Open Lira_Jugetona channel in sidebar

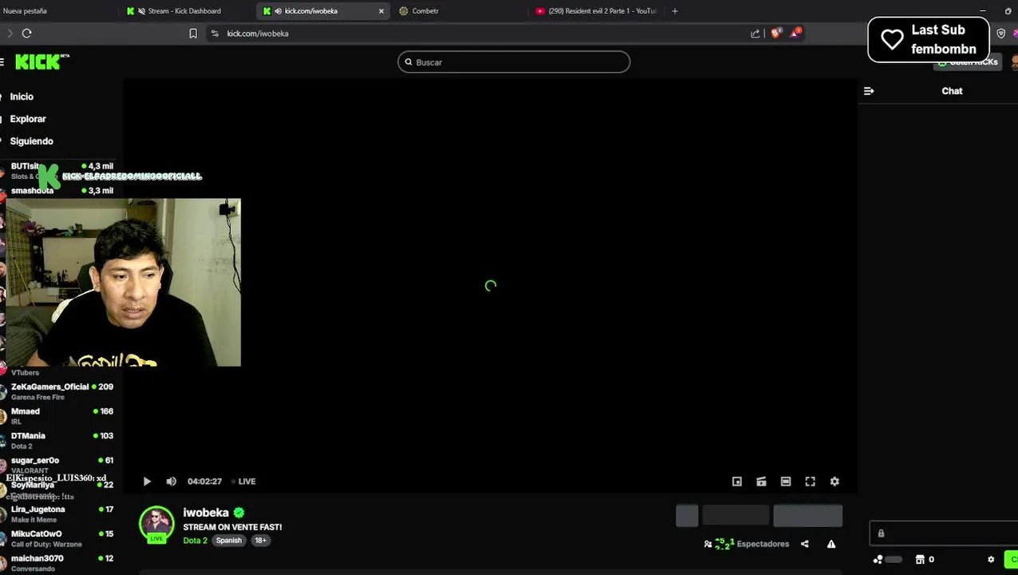coord(57,514)
